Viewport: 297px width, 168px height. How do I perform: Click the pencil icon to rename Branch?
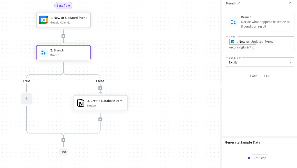tap(239, 3)
